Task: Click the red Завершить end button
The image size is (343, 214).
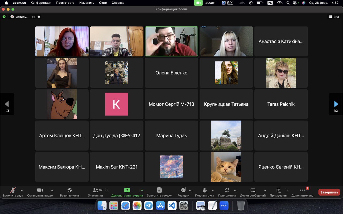Action: tap(329, 192)
